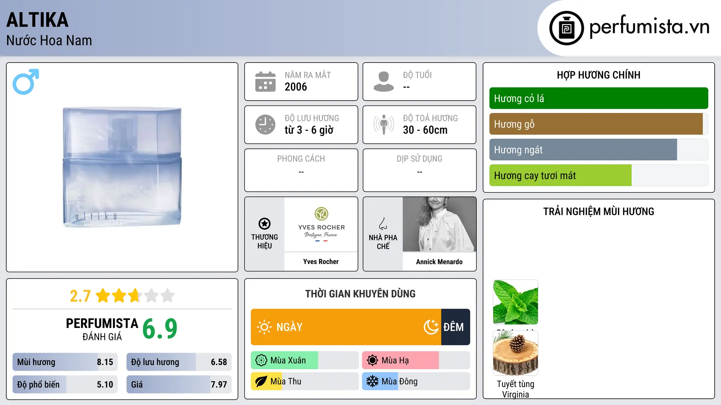Click the mint leaves note image

[515, 302]
